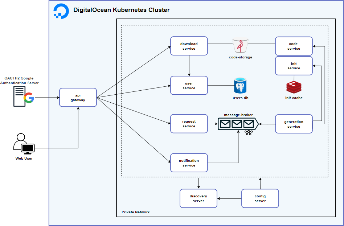Click the OAUTH2 Google Authentication Server label
This screenshot has height=226, width=344.
[19, 81]
